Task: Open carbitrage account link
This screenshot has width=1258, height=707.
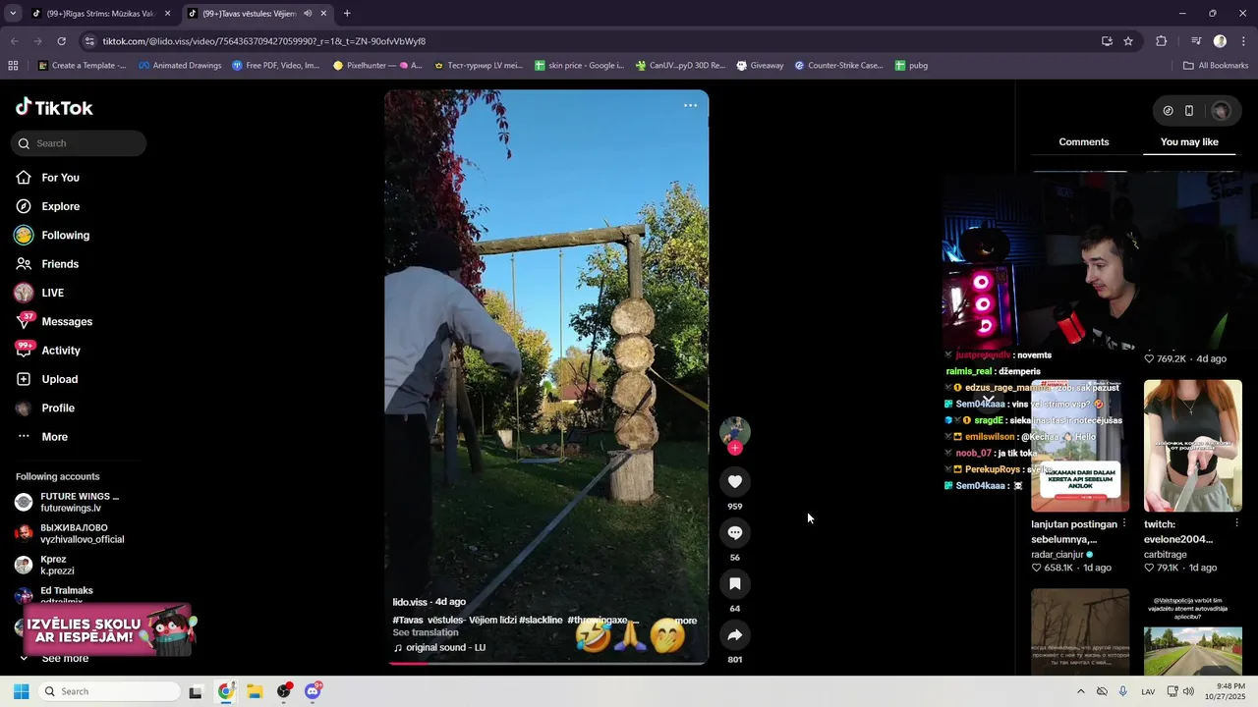Action: click(x=1166, y=555)
